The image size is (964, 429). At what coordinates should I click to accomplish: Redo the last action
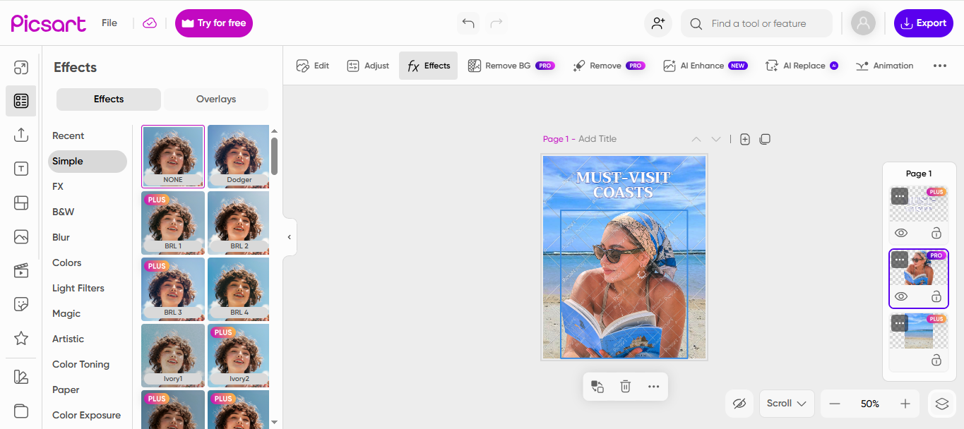(x=496, y=23)
